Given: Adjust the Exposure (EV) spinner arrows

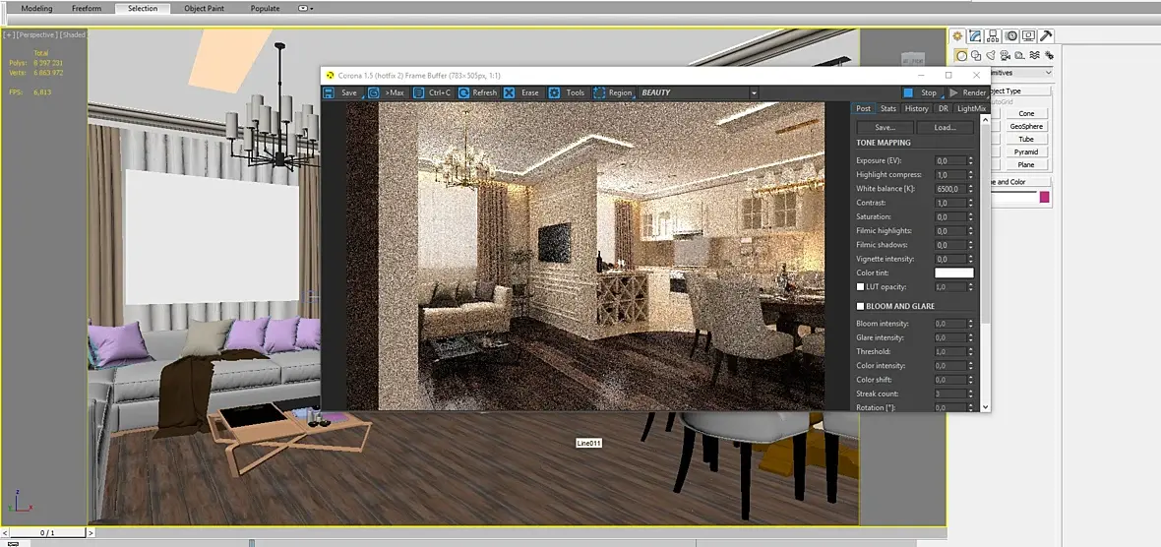Looking at the screenshot, I should tap(970, 160).
